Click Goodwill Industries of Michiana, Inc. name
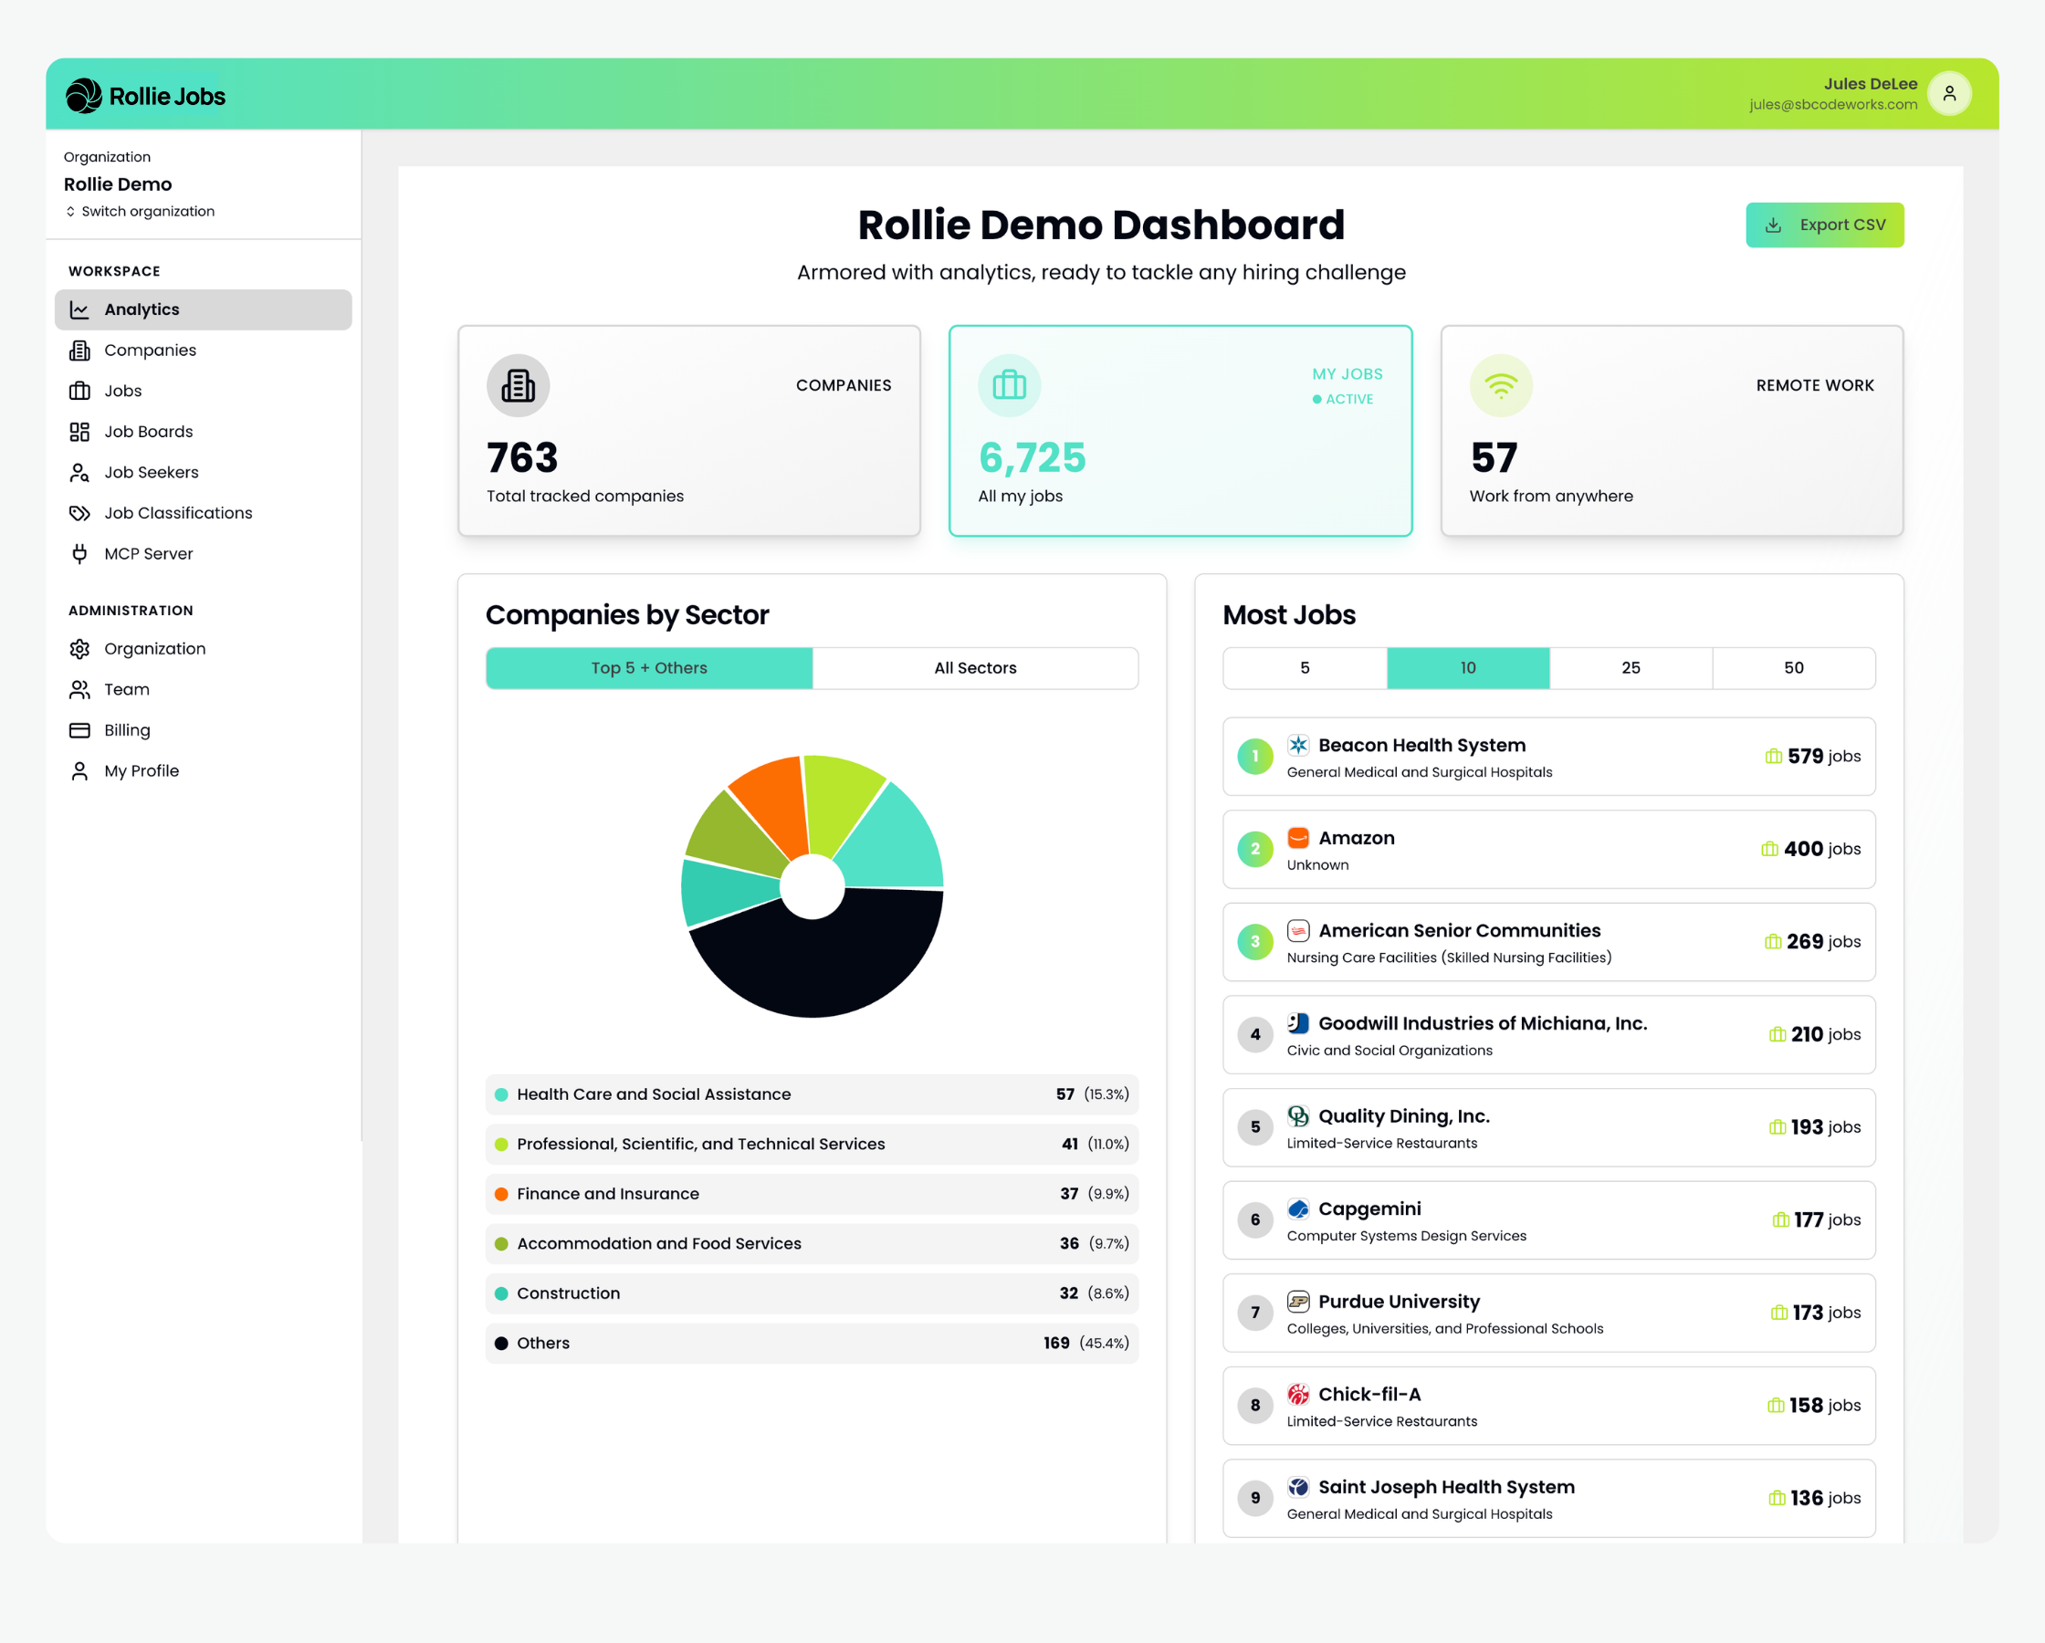Screen dimensions: 2045x1643 pyautogui.click(x=1483, y=1023)
